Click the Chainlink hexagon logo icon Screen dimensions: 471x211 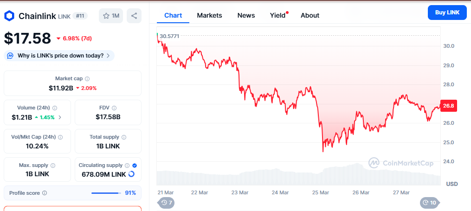coord(9,16)
